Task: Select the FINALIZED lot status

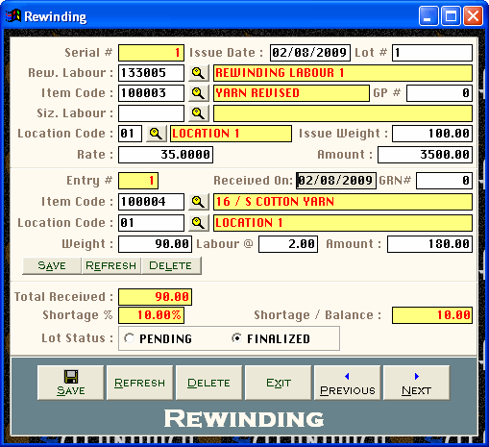Action: click(271, 338)
